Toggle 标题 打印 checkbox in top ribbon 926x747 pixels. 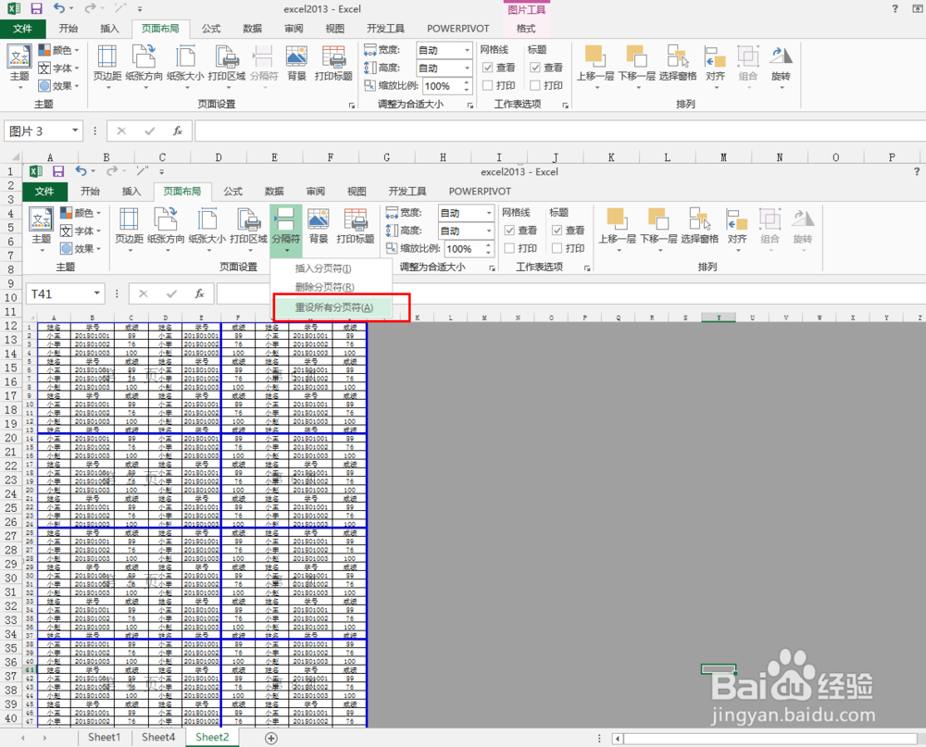pos(535,85)
